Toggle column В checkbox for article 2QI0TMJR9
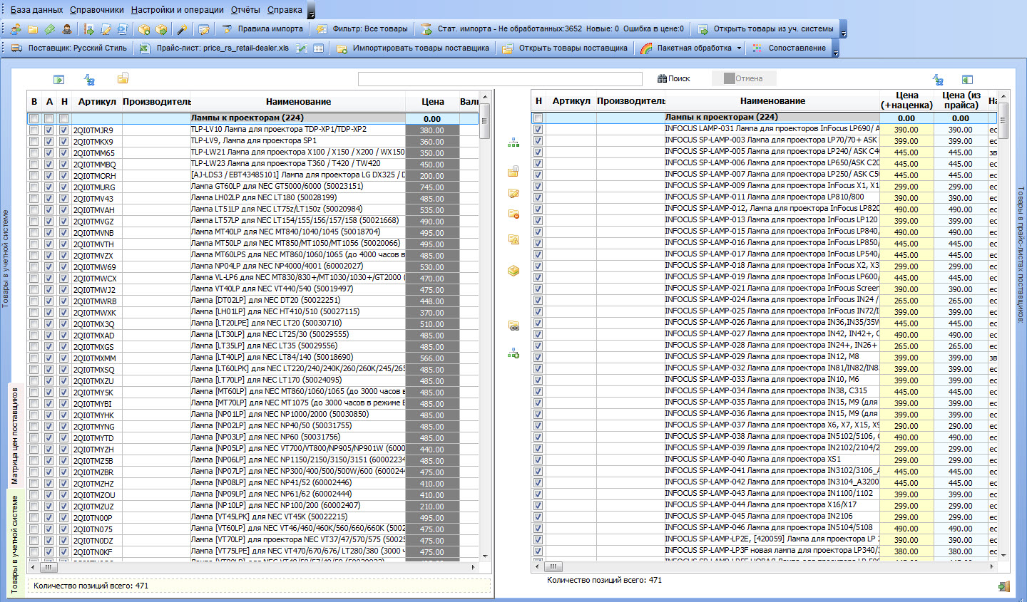1027x602 pixels. pyautogui.click(x=34, y=130)
